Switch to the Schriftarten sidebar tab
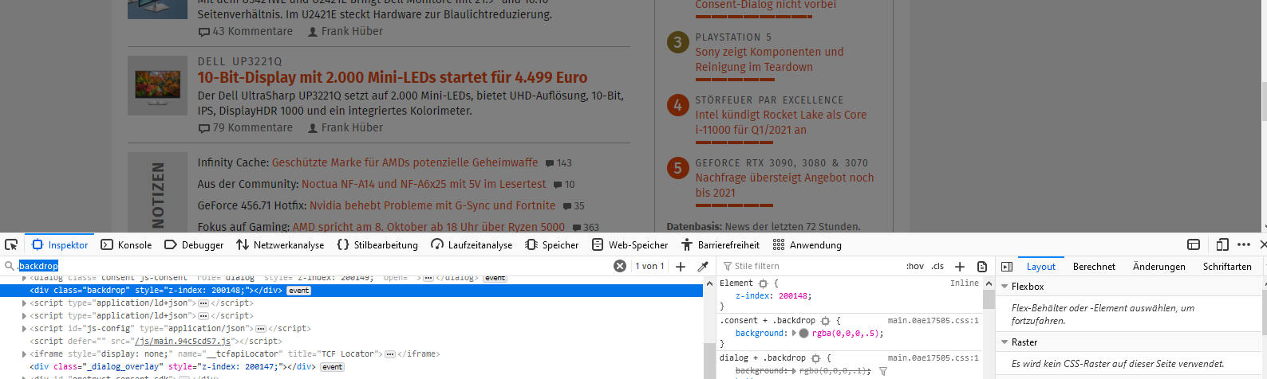Viewport: 1267px width, 379px height. pyautogui.click(x=1227, y=267)
